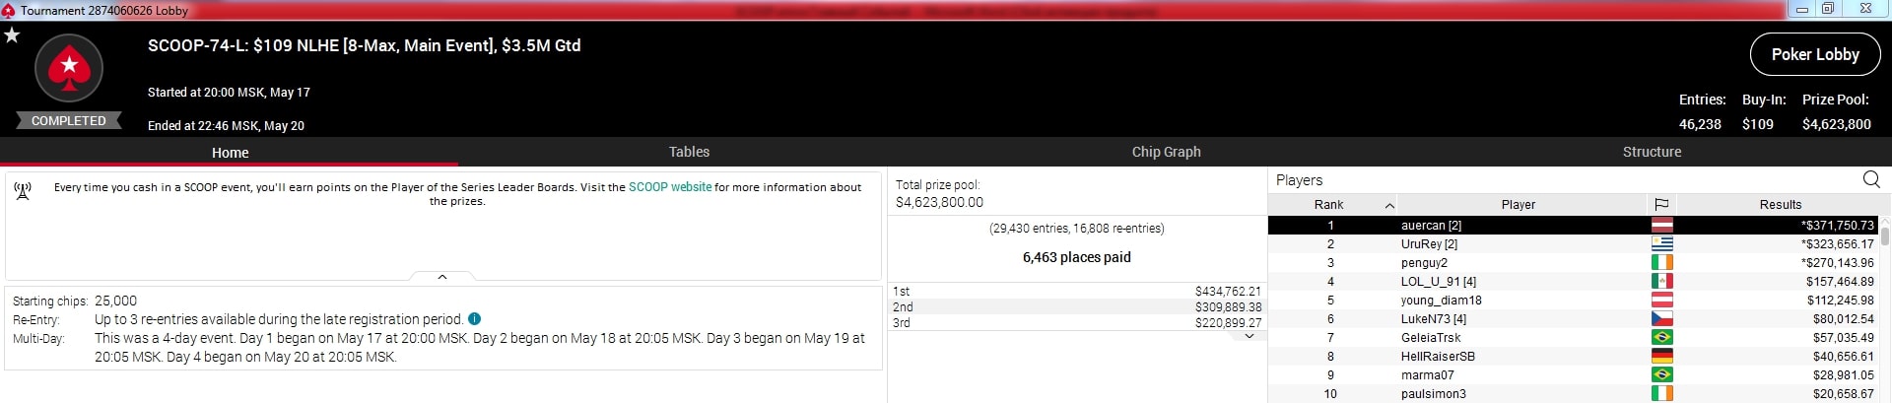Select player LOL_U_91 [4]
Viewport: 1892px width, 403px height.
(1439, 282)
